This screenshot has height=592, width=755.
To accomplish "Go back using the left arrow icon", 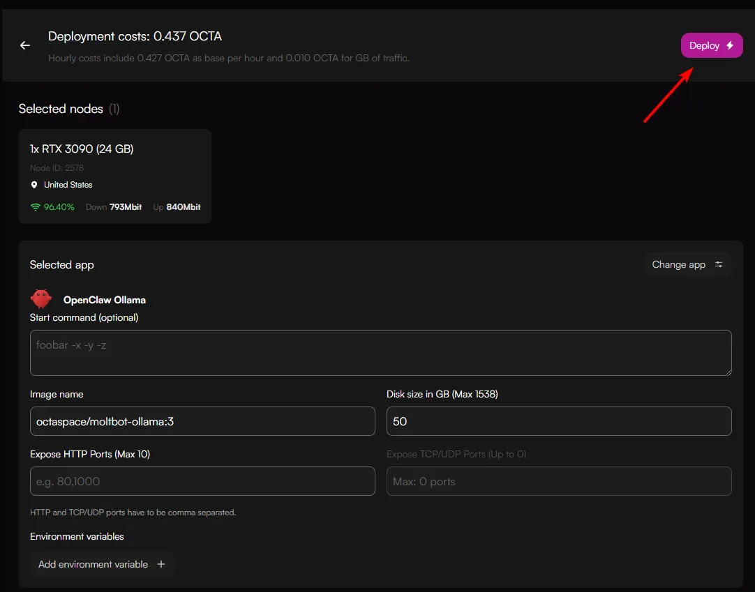I will [25, 45].
